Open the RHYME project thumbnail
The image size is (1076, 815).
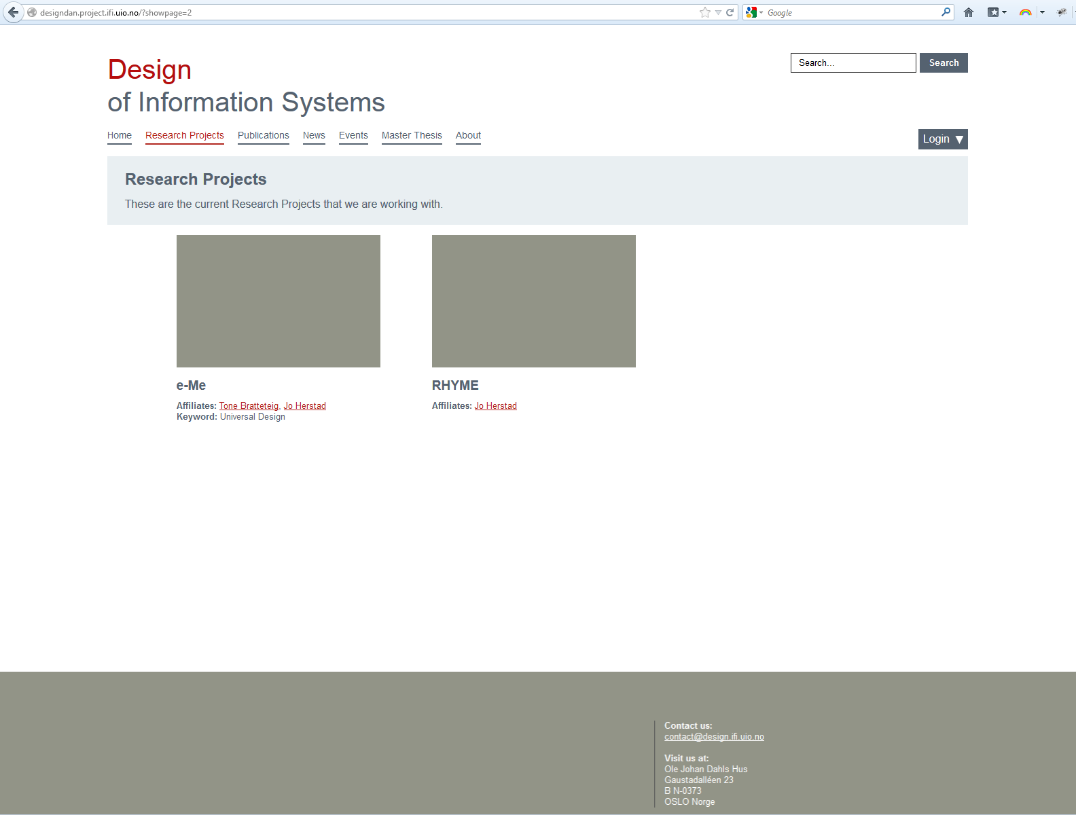[534, 301]
